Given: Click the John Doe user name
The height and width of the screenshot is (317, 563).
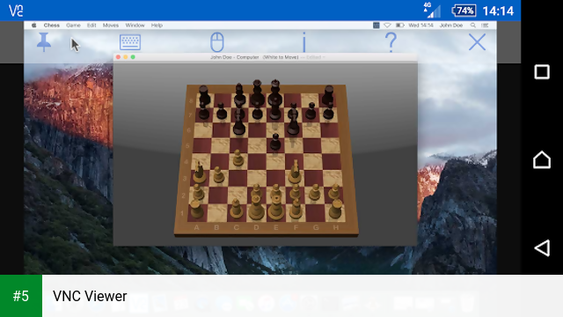Looking at the screenshot, I should click(x=451, y=26).
